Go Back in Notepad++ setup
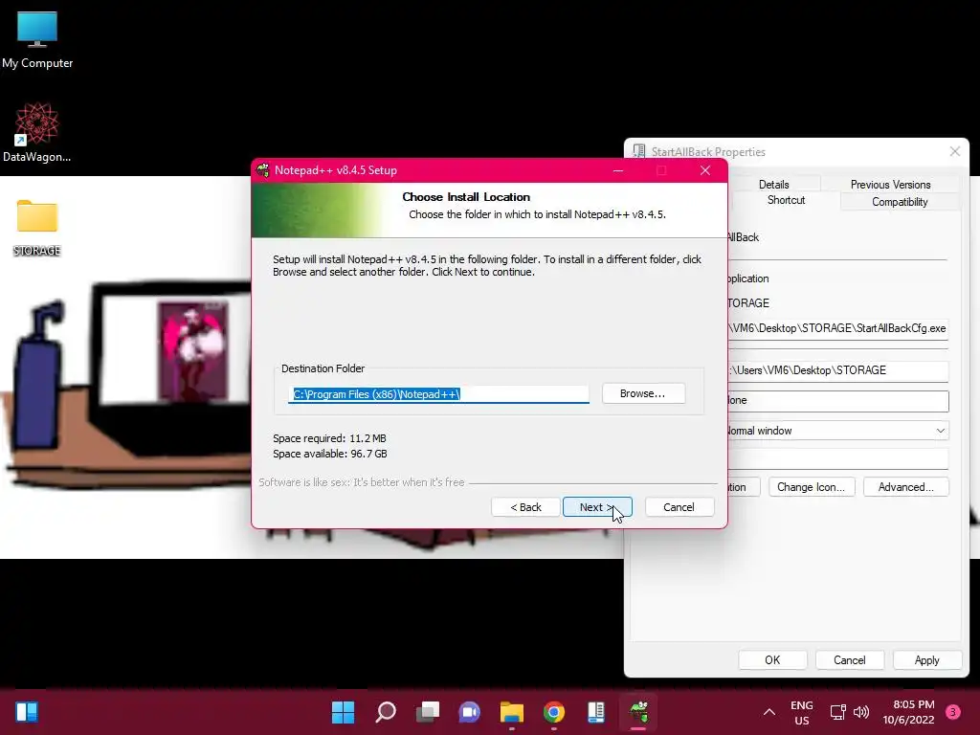The height and width of the screenshot is (735, 980). [x=525, y=507]
